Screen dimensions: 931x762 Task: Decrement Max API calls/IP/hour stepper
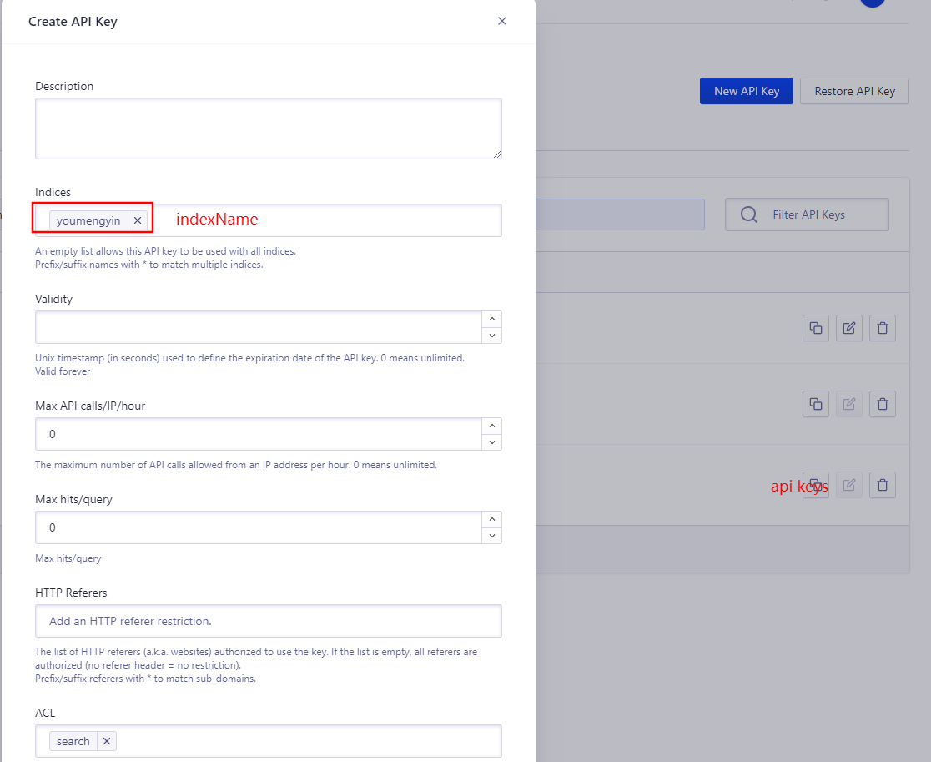pyautogui.click(x=491, y=442)
